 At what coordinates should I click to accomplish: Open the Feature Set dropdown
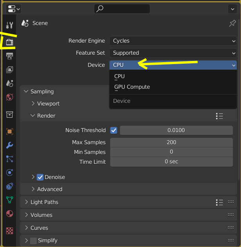(173, 53)
